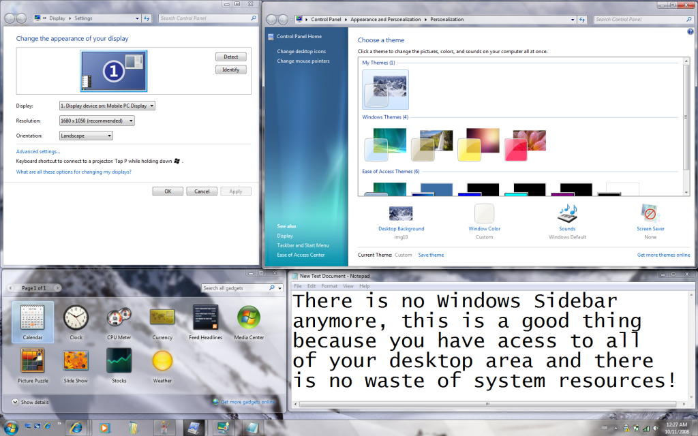Open Notepad's View menu
Image resolution: width=698 pixels, height=436 pixels.
(x=348, y=286)
